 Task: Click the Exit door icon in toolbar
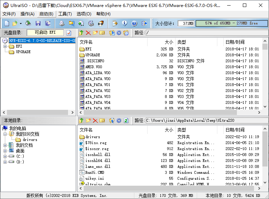(144, 23)
